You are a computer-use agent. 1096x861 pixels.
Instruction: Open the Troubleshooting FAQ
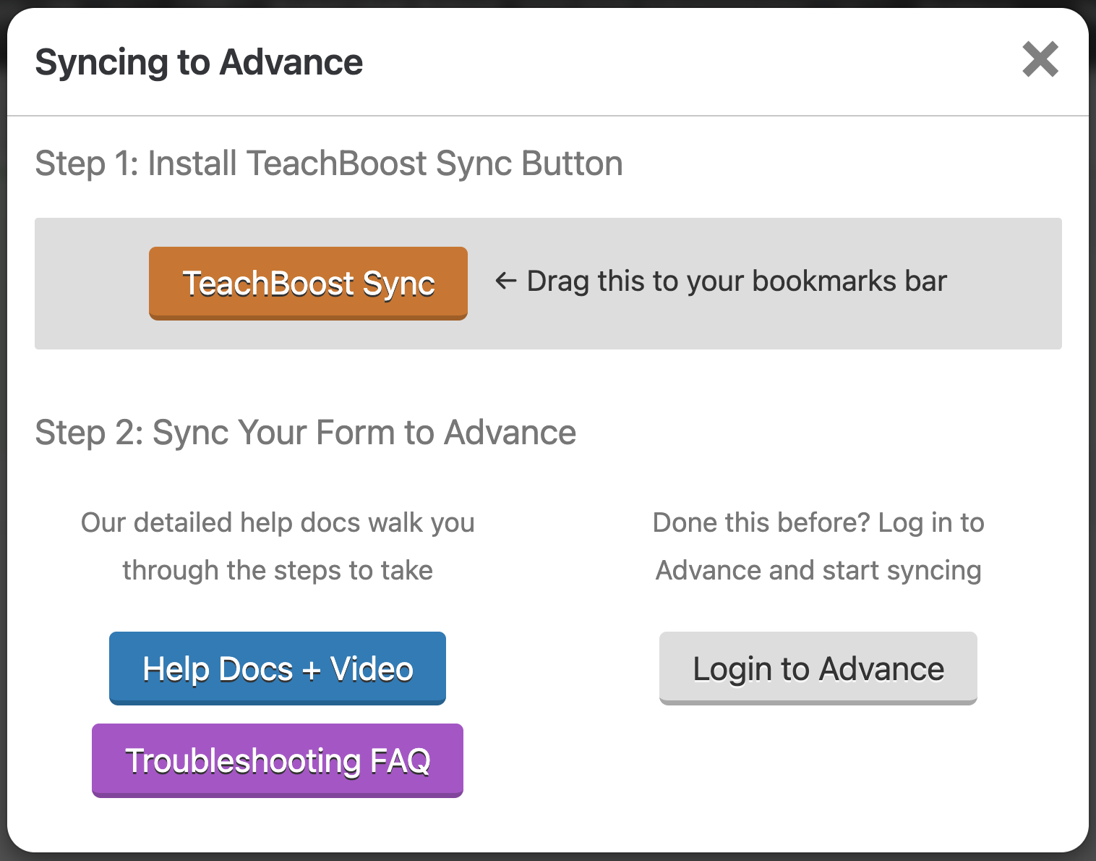pos(278,760)
